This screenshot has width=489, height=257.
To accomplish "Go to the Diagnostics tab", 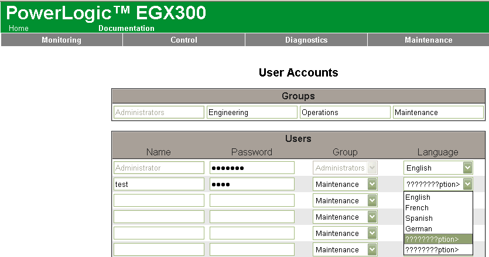I will click(x=306, y=40).
